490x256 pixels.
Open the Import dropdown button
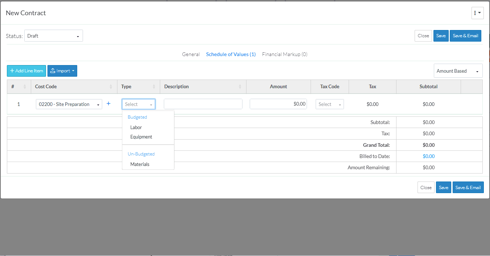tap(62, 71)
